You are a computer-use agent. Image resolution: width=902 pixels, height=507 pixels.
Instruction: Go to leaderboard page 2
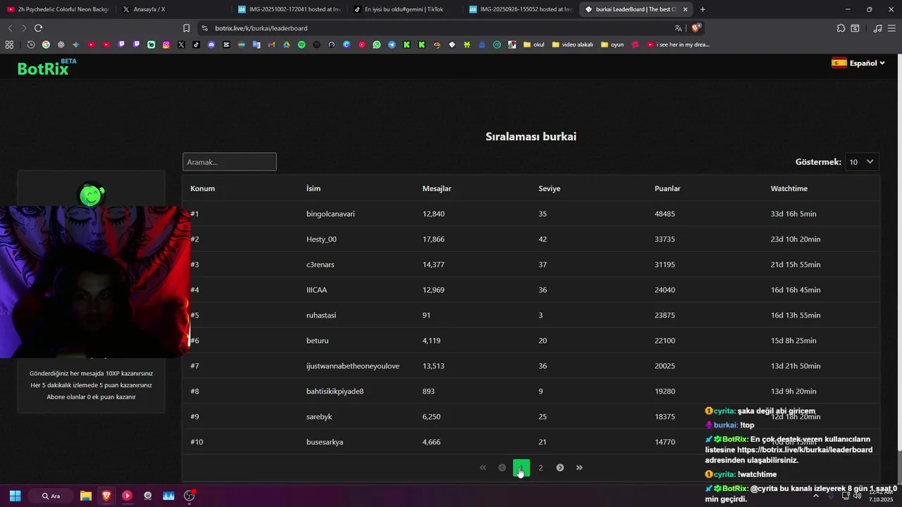point(540,468)
